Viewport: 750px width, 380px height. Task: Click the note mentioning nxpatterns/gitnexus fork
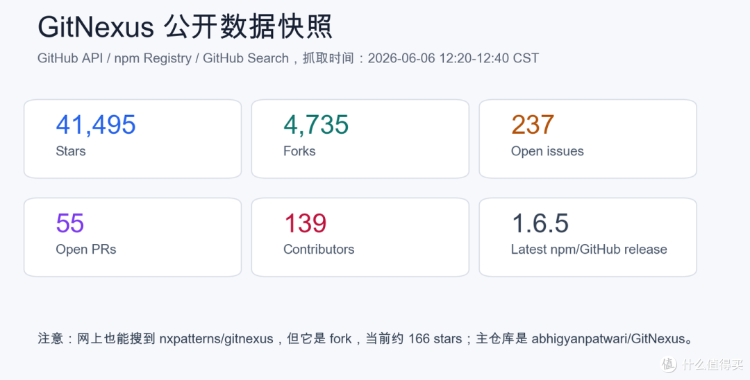(365, 339)
